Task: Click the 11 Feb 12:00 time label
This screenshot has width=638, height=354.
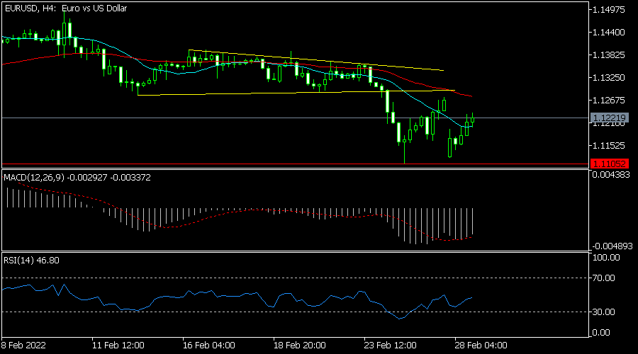Action: (x=118, y=346)
